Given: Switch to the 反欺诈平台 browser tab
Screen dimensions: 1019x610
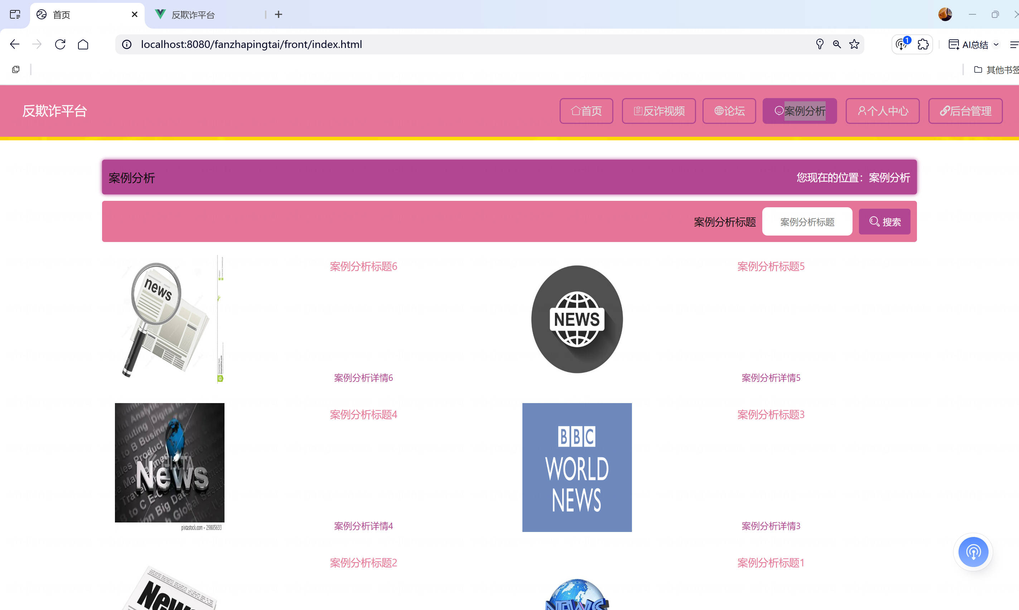Looking at the screenshot, I should click(x=193, y=15).
